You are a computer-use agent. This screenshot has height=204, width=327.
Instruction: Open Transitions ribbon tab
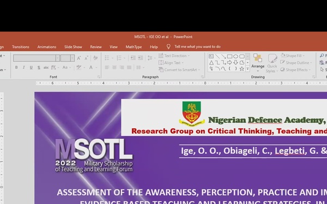coord(21,47)
